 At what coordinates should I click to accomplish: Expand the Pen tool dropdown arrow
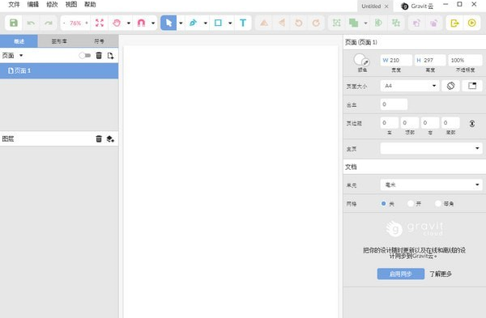tap(205, 23)
